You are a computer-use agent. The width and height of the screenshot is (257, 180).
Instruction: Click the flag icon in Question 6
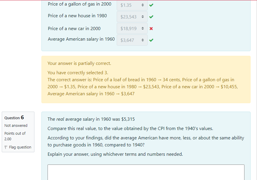(6, 147)
